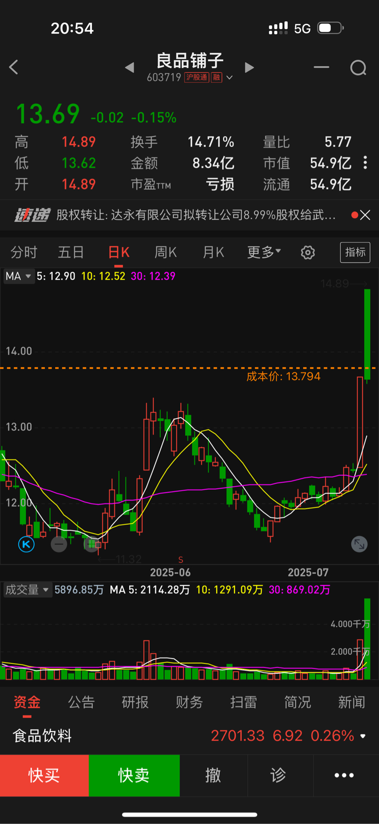Open the 成交量 indicator dropdown
Viewport: 379px width, 824px height.
[x=27, y=589]
